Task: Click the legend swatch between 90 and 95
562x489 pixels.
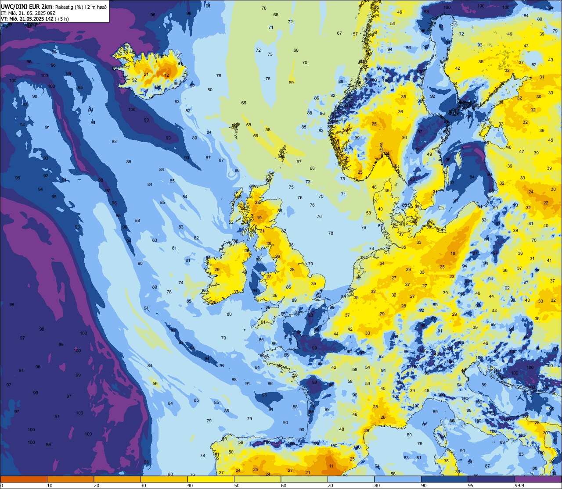Action: pyautogui.click(x=444, y=479)
